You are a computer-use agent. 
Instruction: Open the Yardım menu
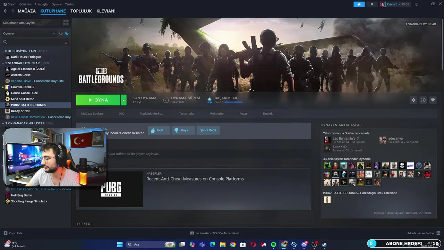pos(69,4)
